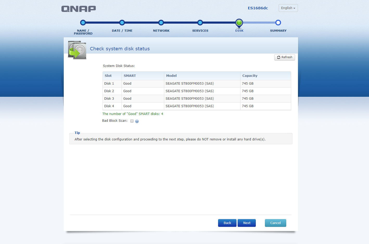Click the ES1686dc model name link
The width and height of the screenshot is (369, 244).
258,8
